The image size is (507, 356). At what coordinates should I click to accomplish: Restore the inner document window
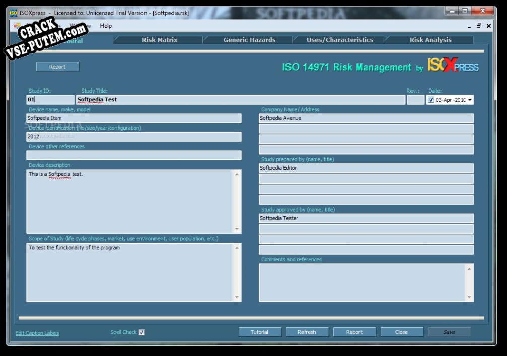coord(479,26)
